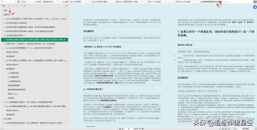257x130 pixels.
Task: Expand the '3.es 在数据量很大' bookmark
Action: coord(4,102)
